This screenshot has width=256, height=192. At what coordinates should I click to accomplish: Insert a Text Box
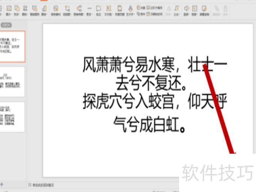pos(108,11)
